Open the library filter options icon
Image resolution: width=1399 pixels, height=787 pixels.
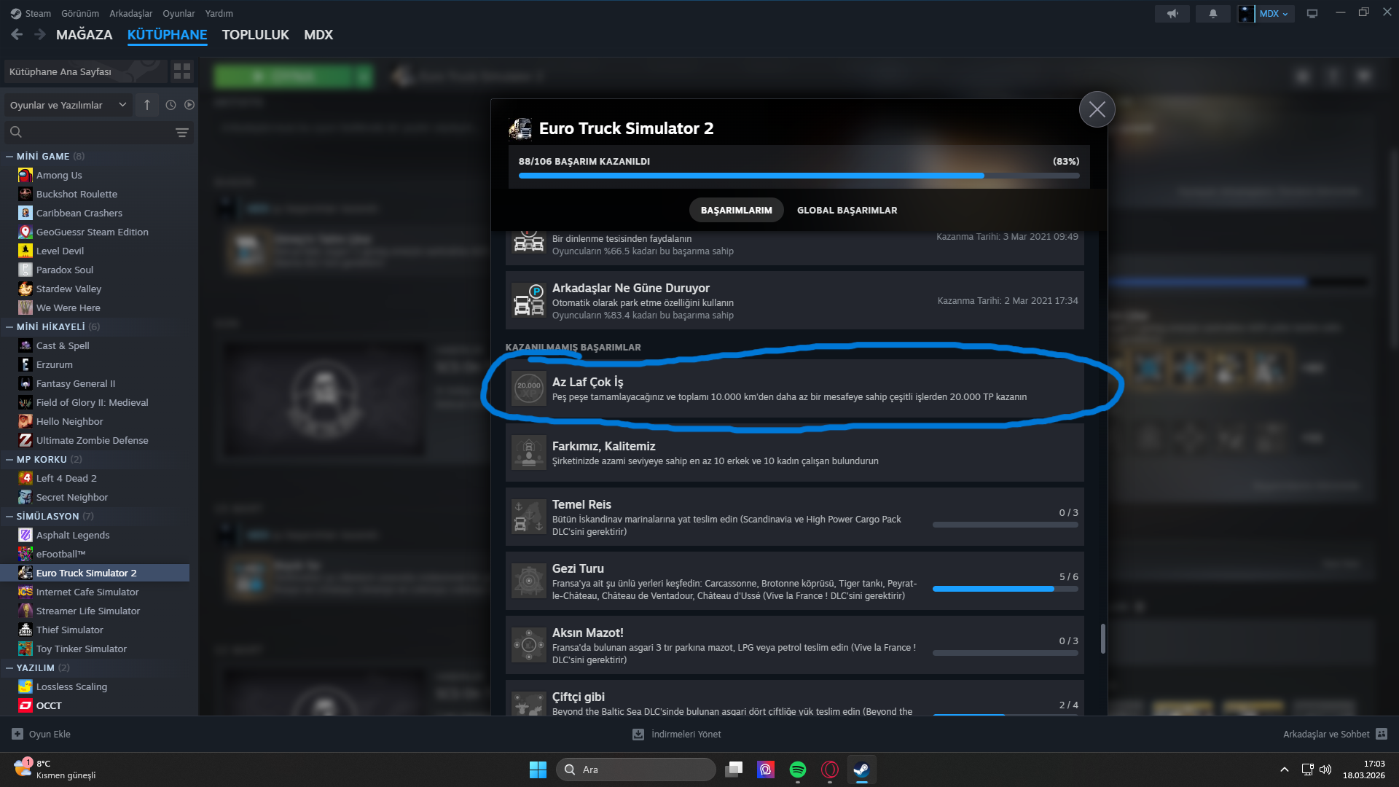(182, 132)
